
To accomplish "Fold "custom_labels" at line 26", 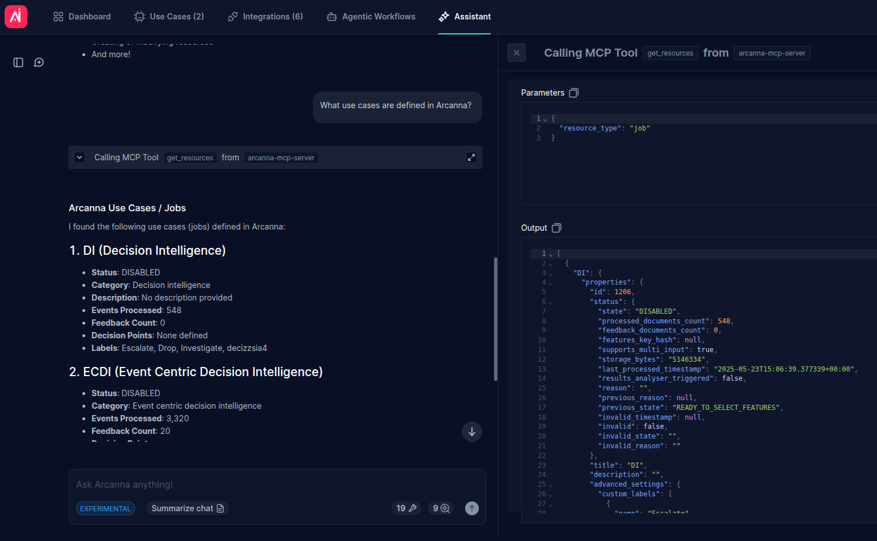I will tap(551, 495).
